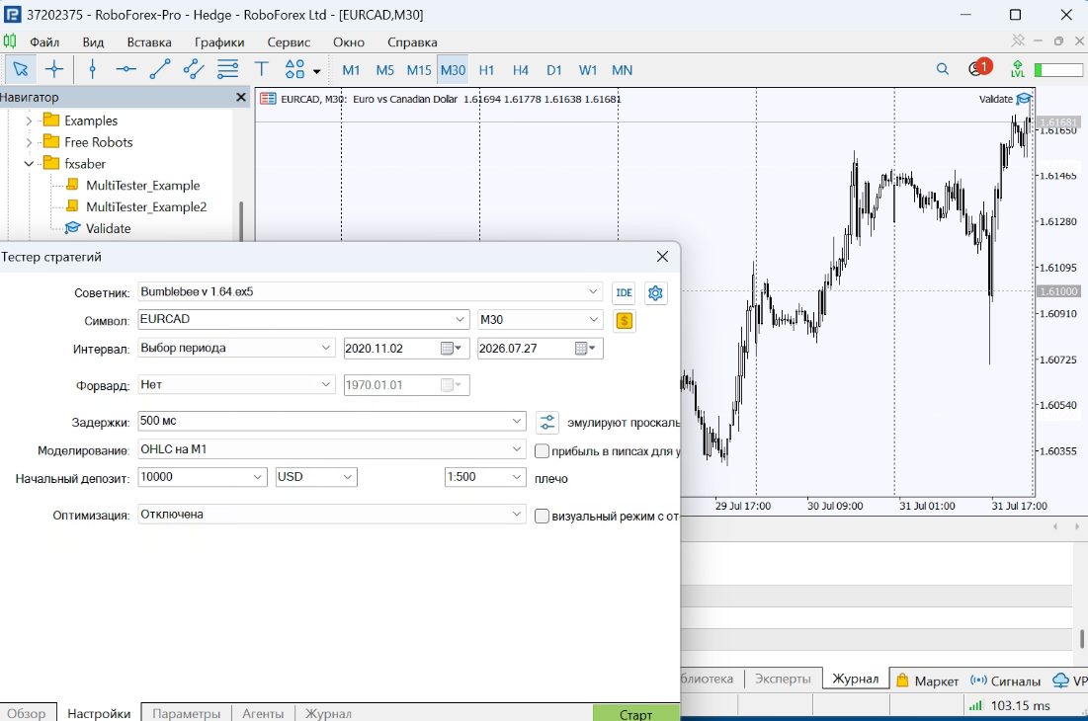Draw a horizontal line tool
Image resolution: width=1088 pixels, height=721 pixels.
[126, 69]
